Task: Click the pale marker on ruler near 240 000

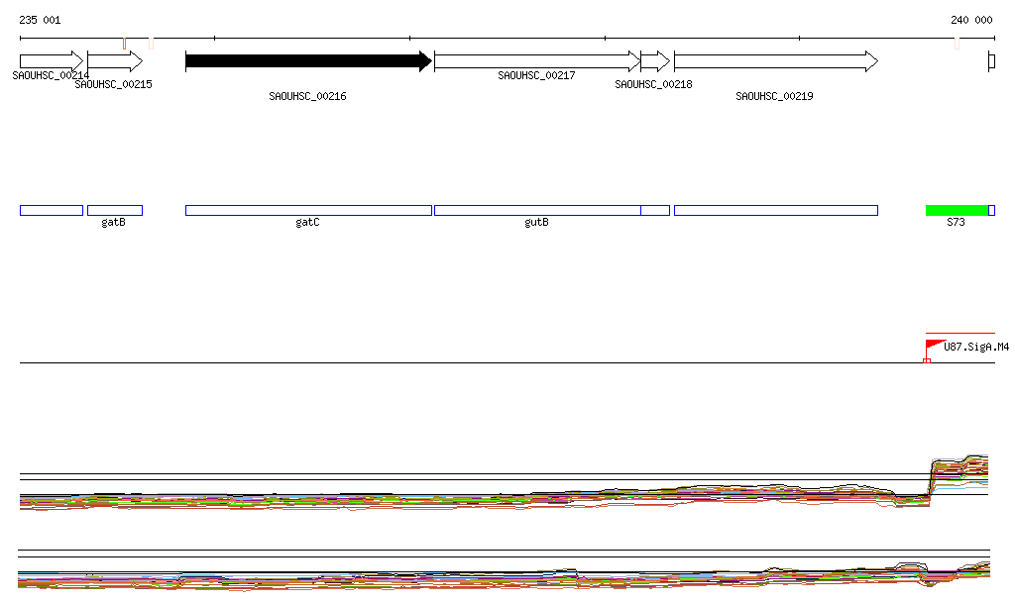Action: point(957,44)
